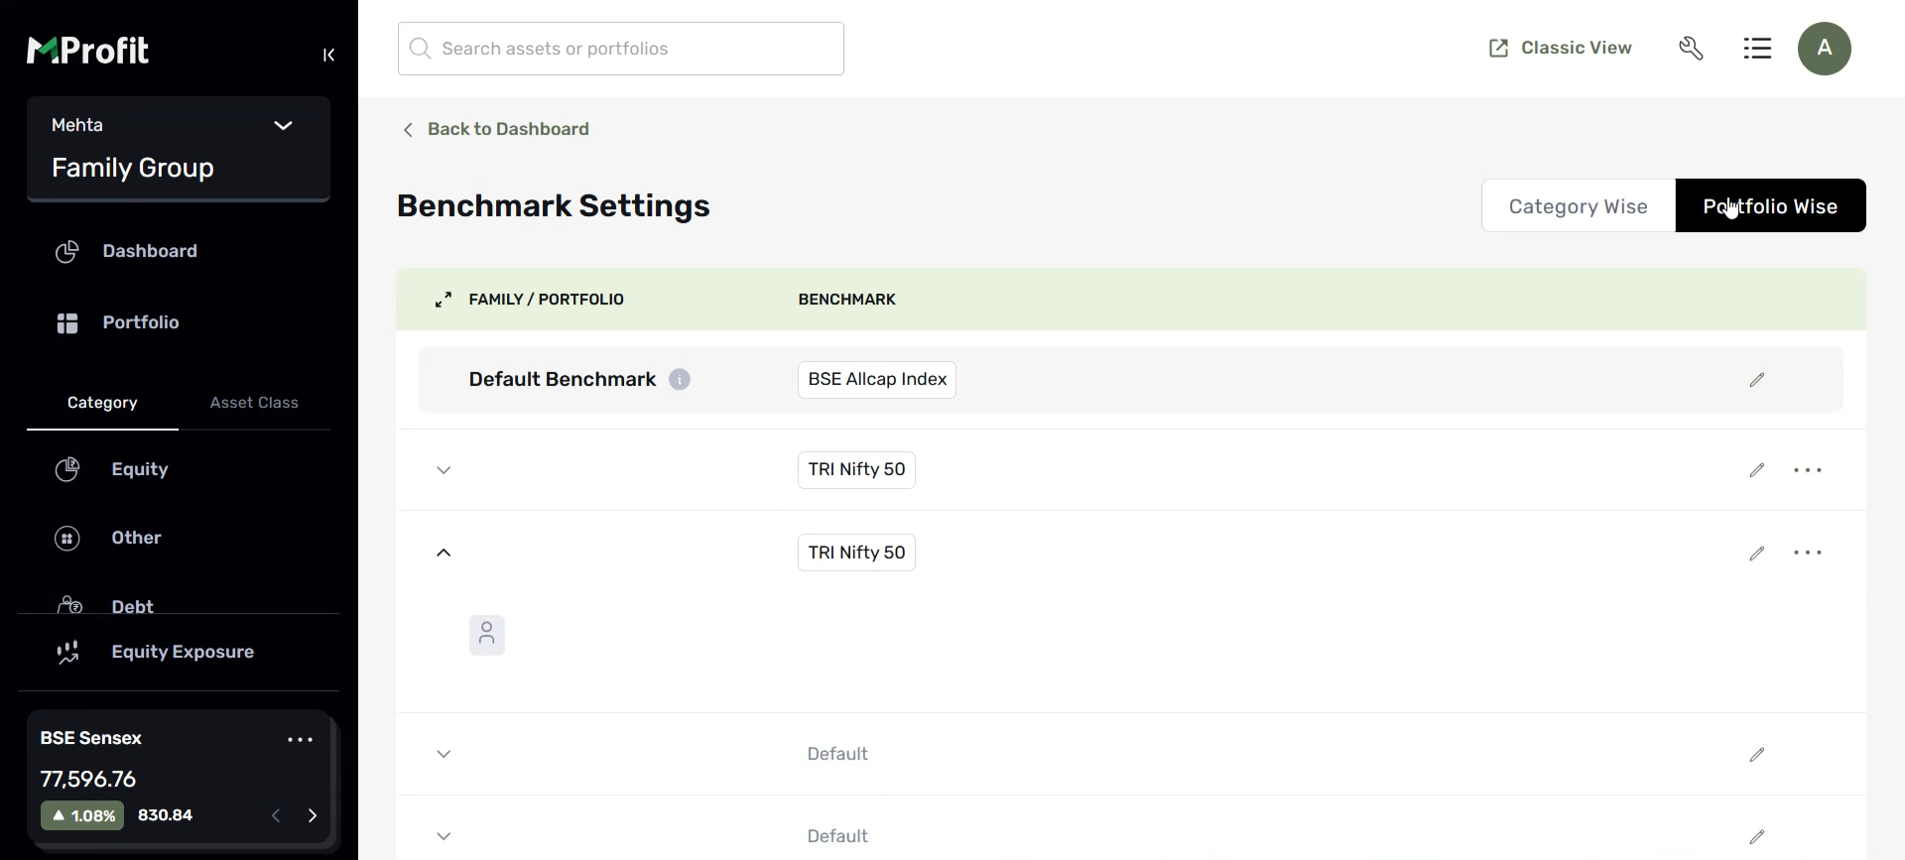Open the list menu icon in header
Screen dimensions: 1905x860
1757,49
